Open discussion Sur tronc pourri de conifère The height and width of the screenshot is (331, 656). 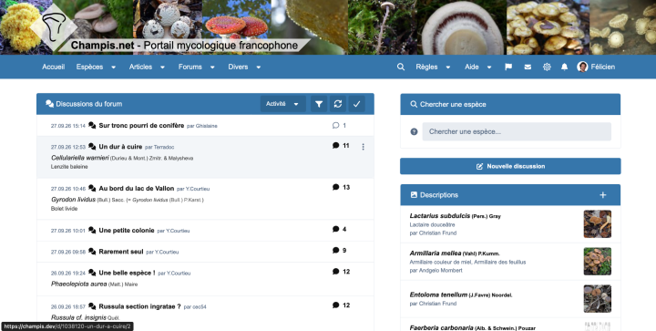coord(141,126)
